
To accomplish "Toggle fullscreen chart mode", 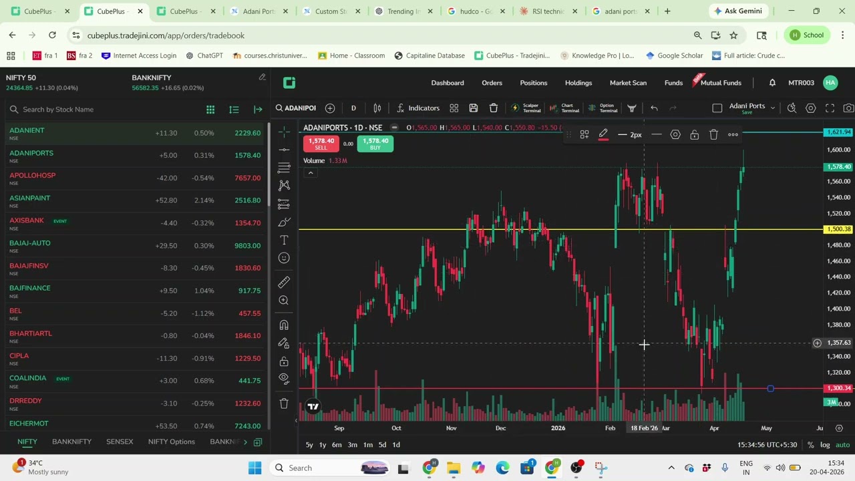I will tap(830, 108).
